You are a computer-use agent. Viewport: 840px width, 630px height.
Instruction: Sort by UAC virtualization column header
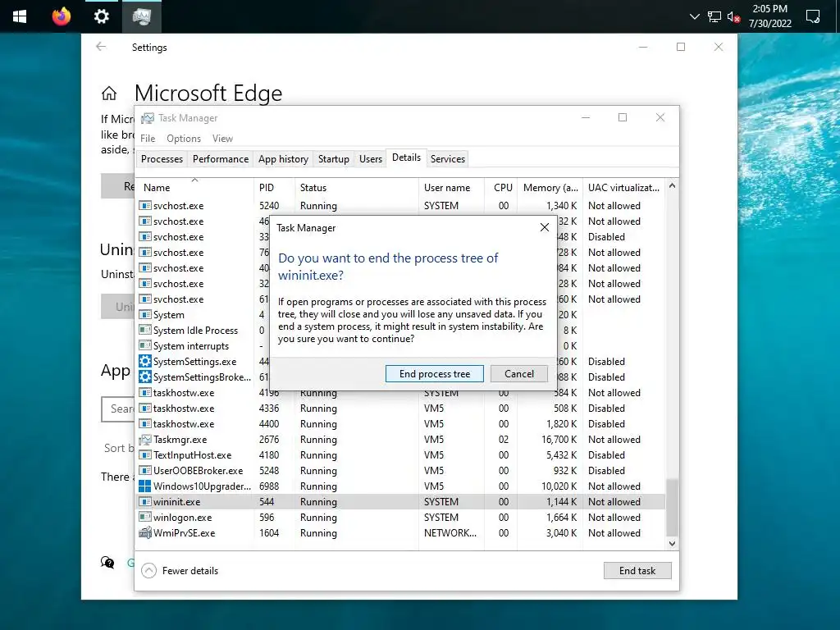click(623, 187)
